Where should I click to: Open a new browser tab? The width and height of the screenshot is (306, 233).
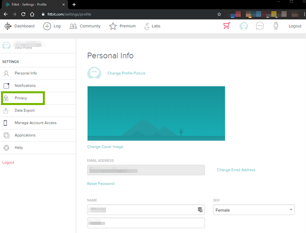click(x=74, y=5)
